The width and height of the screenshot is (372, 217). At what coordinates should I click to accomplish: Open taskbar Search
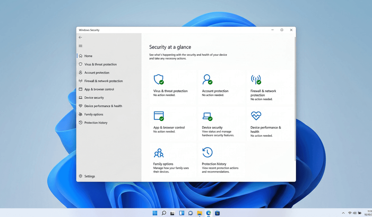click(x=164, y=213)
